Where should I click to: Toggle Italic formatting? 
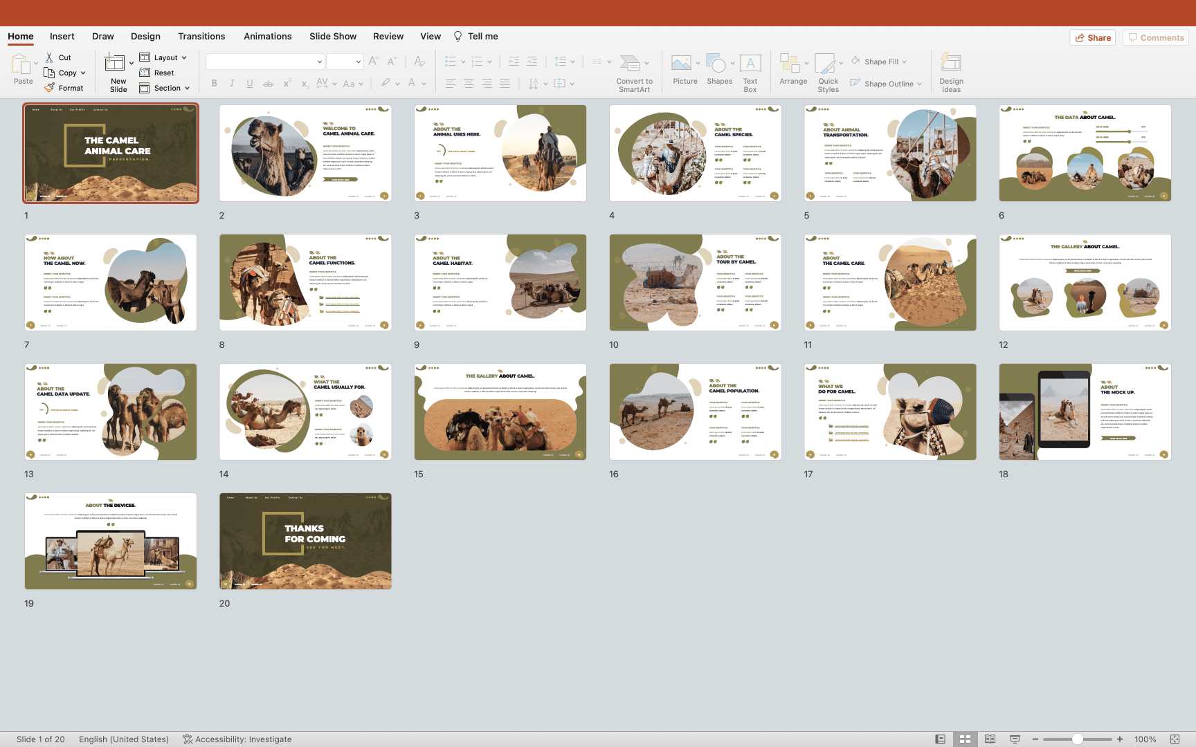pyautogui.click(x=232, y=84)
